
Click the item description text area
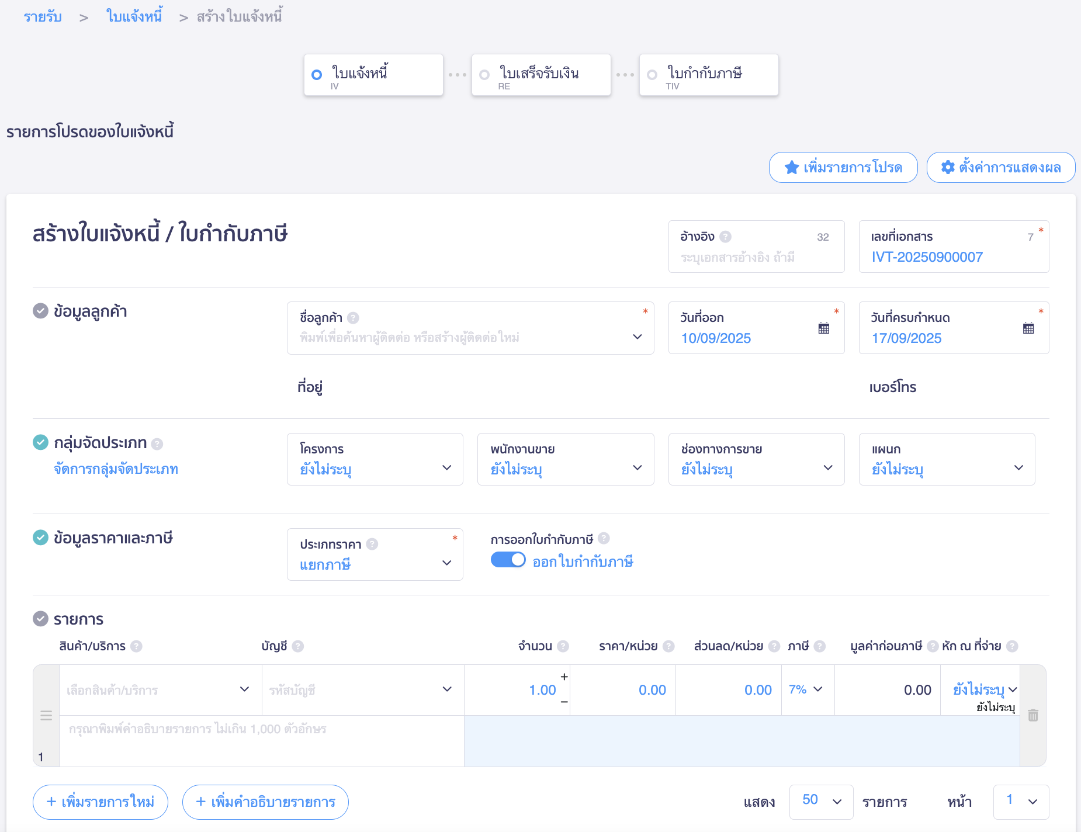(262, 741)
